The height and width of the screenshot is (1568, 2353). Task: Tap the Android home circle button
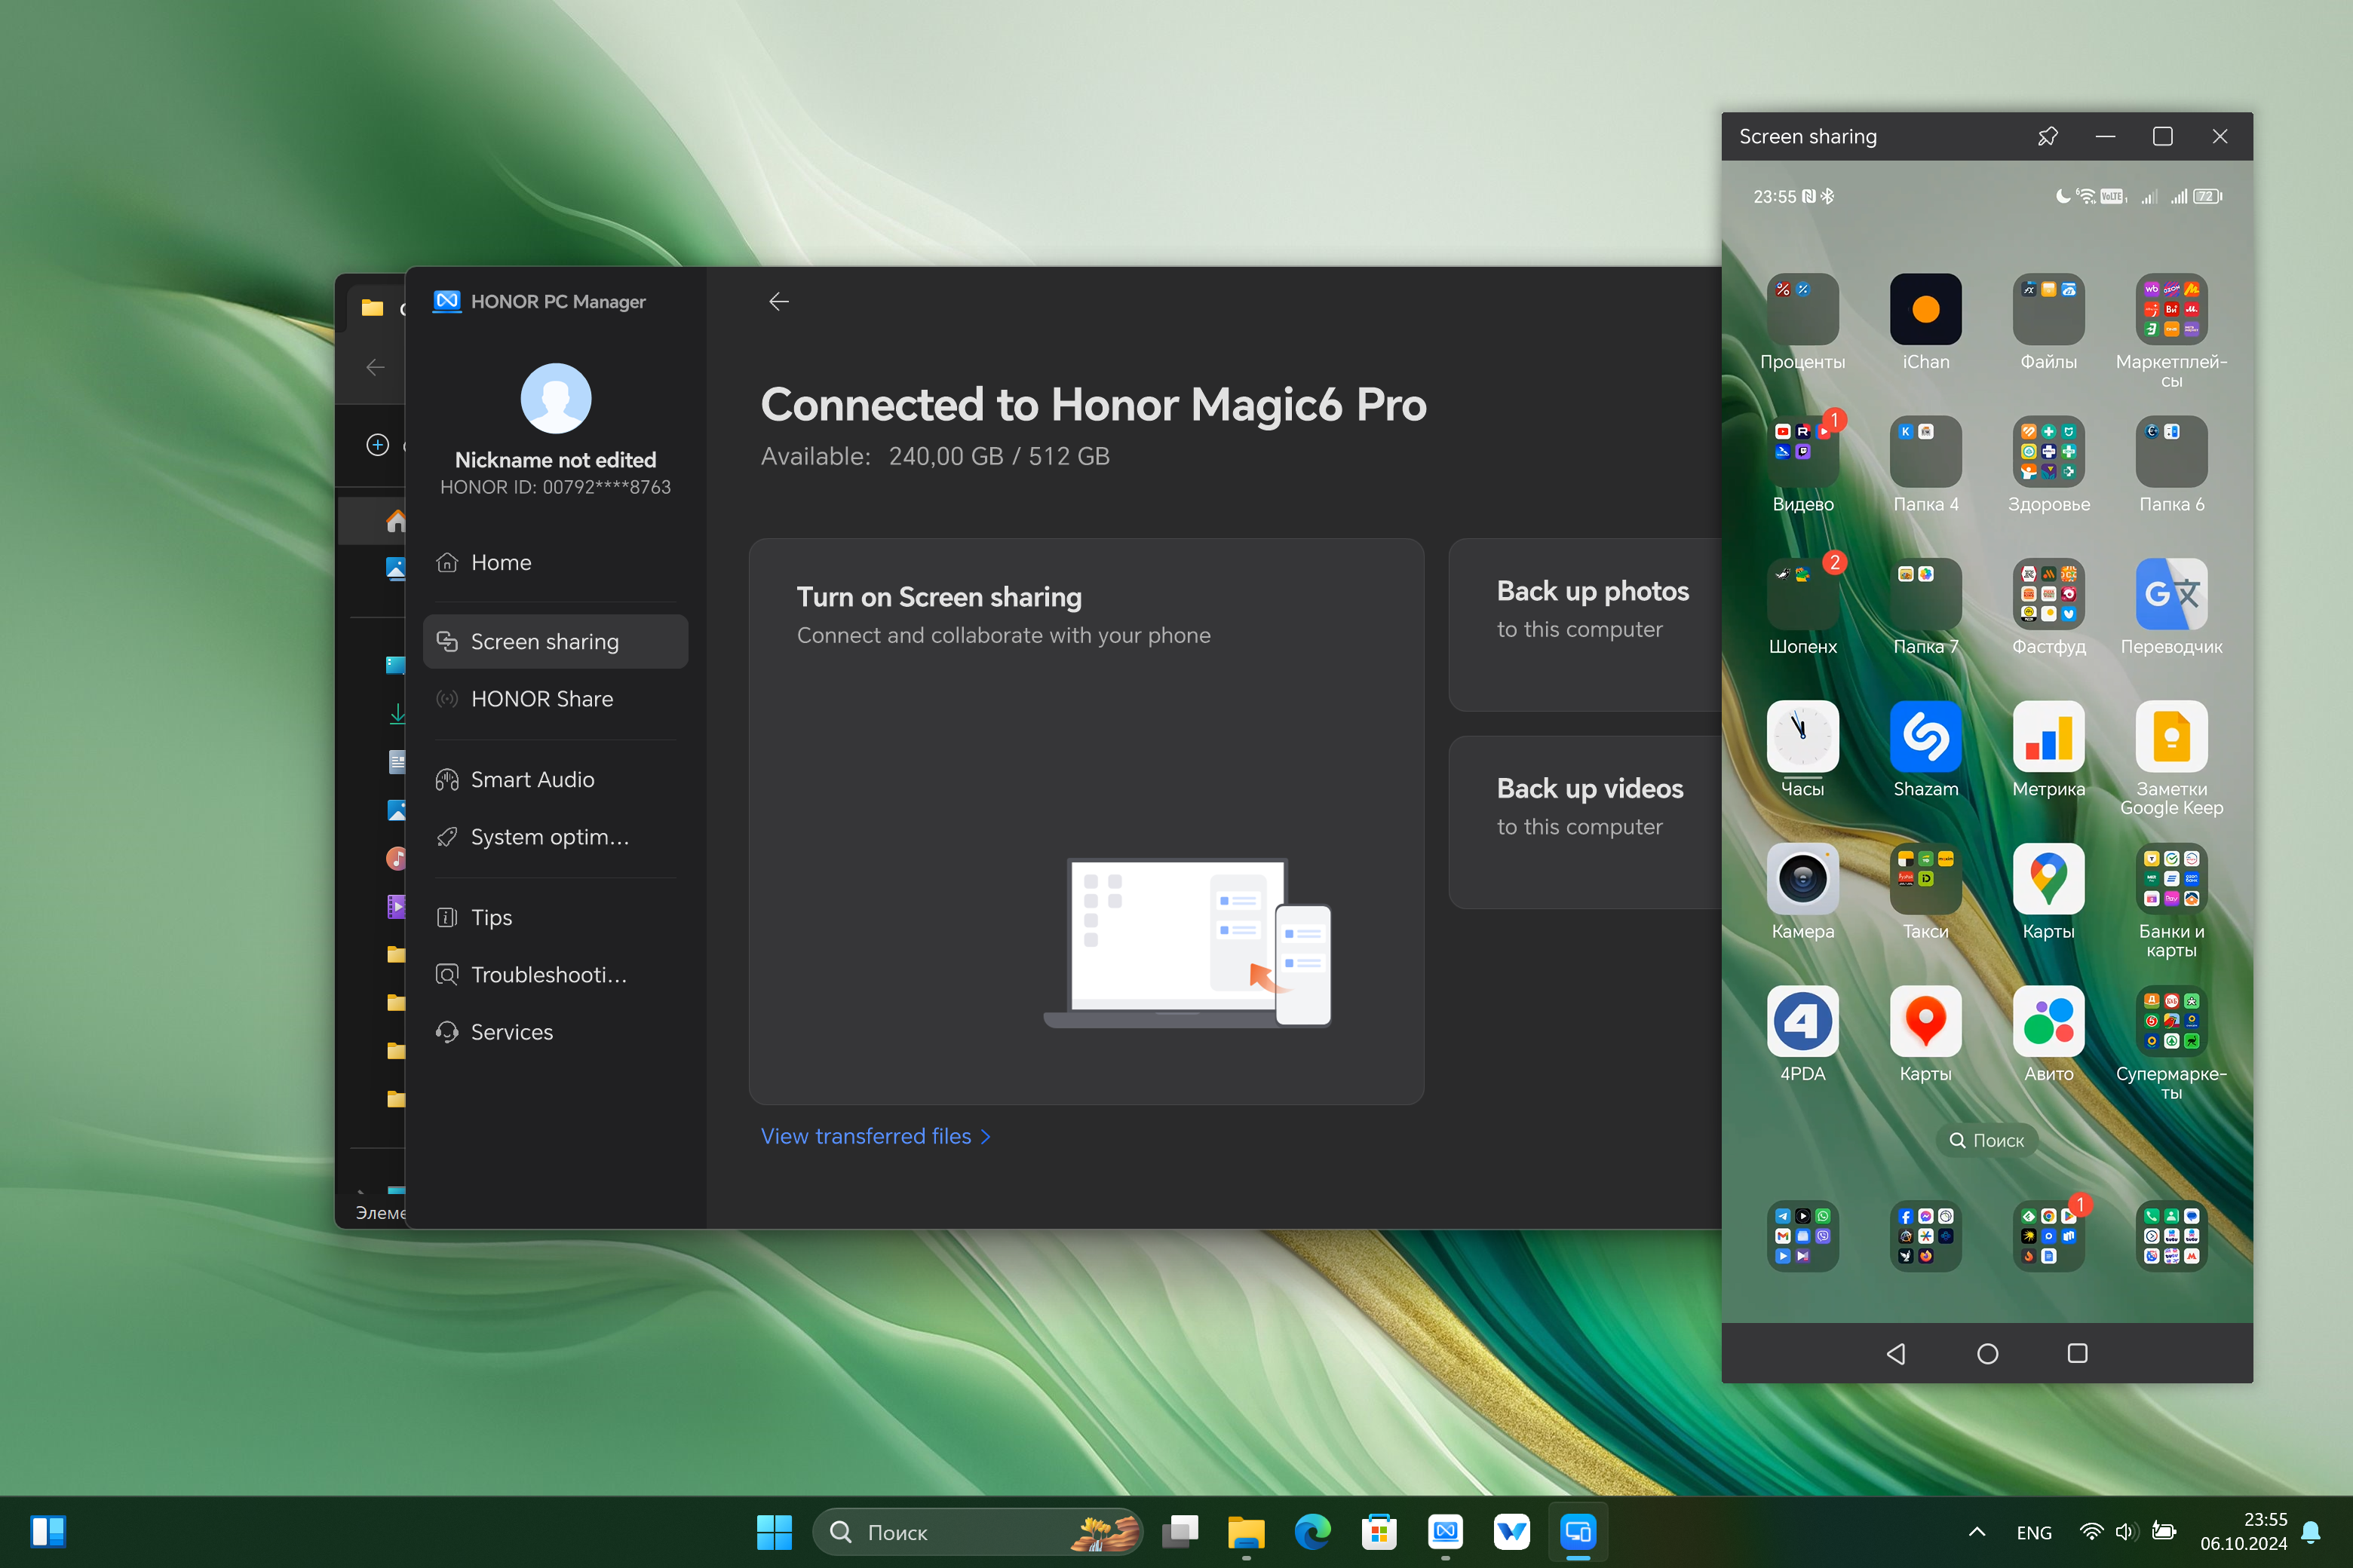1986,1353
